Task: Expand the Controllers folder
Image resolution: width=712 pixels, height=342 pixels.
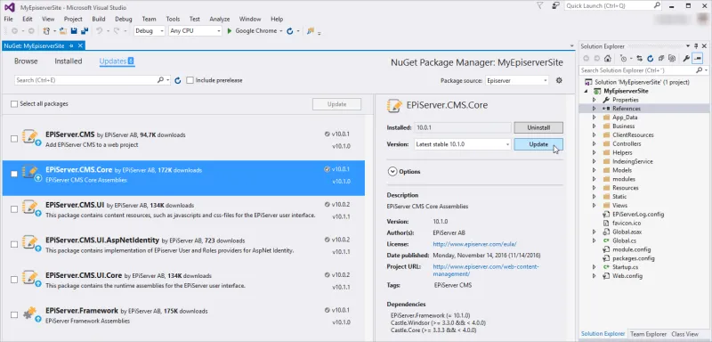Action: [x=594, y=143]
